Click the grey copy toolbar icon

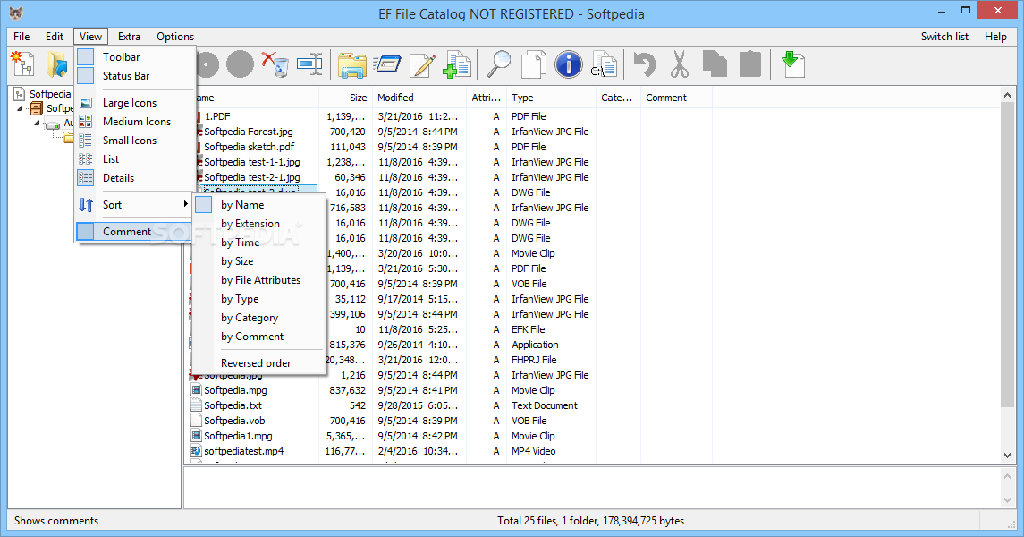(715, 64)
